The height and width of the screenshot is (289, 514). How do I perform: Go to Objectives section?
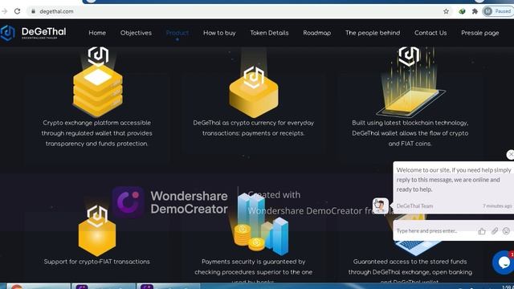tap(136, 33)
